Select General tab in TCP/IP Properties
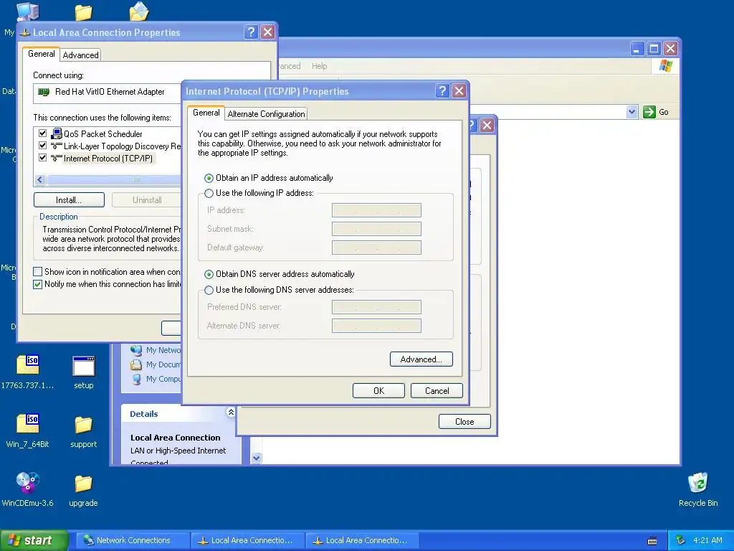 point(206,113)
